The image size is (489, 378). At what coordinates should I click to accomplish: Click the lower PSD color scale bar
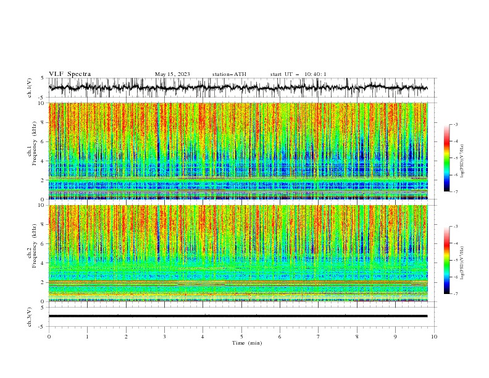click(447, 260)
